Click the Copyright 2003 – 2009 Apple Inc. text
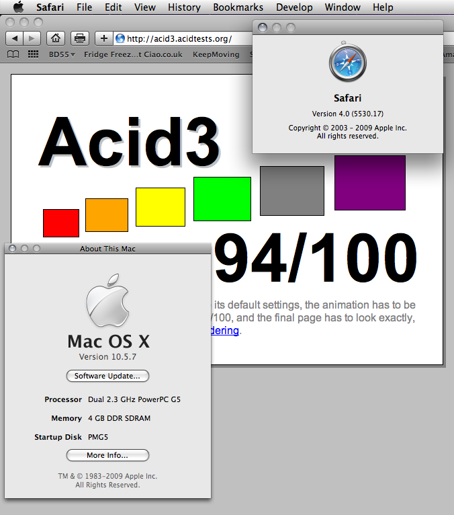 coord(348,128)
